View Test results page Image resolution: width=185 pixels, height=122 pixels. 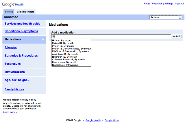13,64
